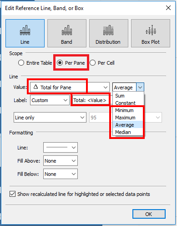Image resolution: width=177 pixels, height=226 pixels.
Task: Open the line style formatting picker
Action: tap(61, 147)
